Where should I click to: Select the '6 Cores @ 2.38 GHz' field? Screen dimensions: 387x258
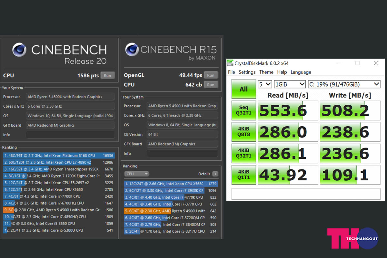[70, 106]
